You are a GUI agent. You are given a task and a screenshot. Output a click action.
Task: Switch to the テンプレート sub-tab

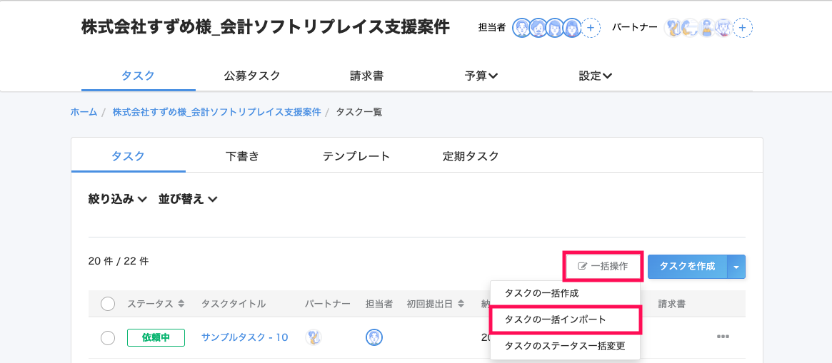click(356, 156)
